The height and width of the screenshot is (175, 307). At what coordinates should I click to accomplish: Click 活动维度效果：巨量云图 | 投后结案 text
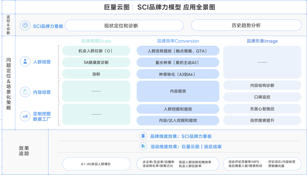(186, 146)
